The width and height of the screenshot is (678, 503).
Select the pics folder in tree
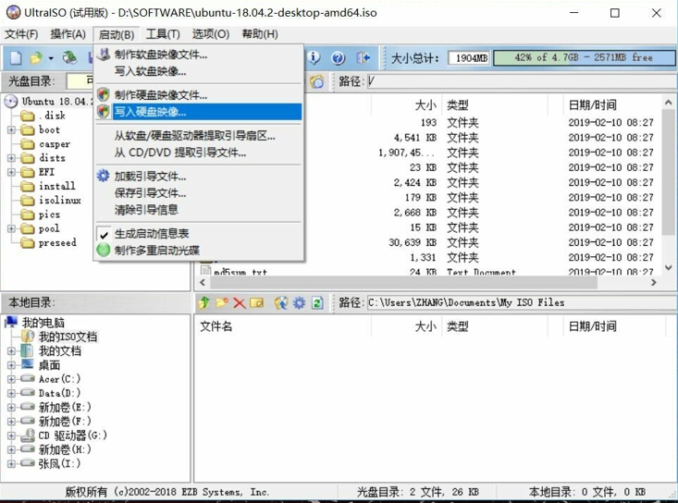pyautogui.click(x=49, y=215)
